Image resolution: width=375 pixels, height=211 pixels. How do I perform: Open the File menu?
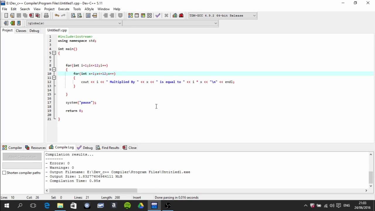point(4,9)
